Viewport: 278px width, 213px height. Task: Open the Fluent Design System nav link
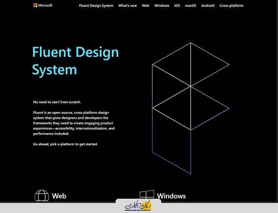pyautogui.click(x=96, y=6)
